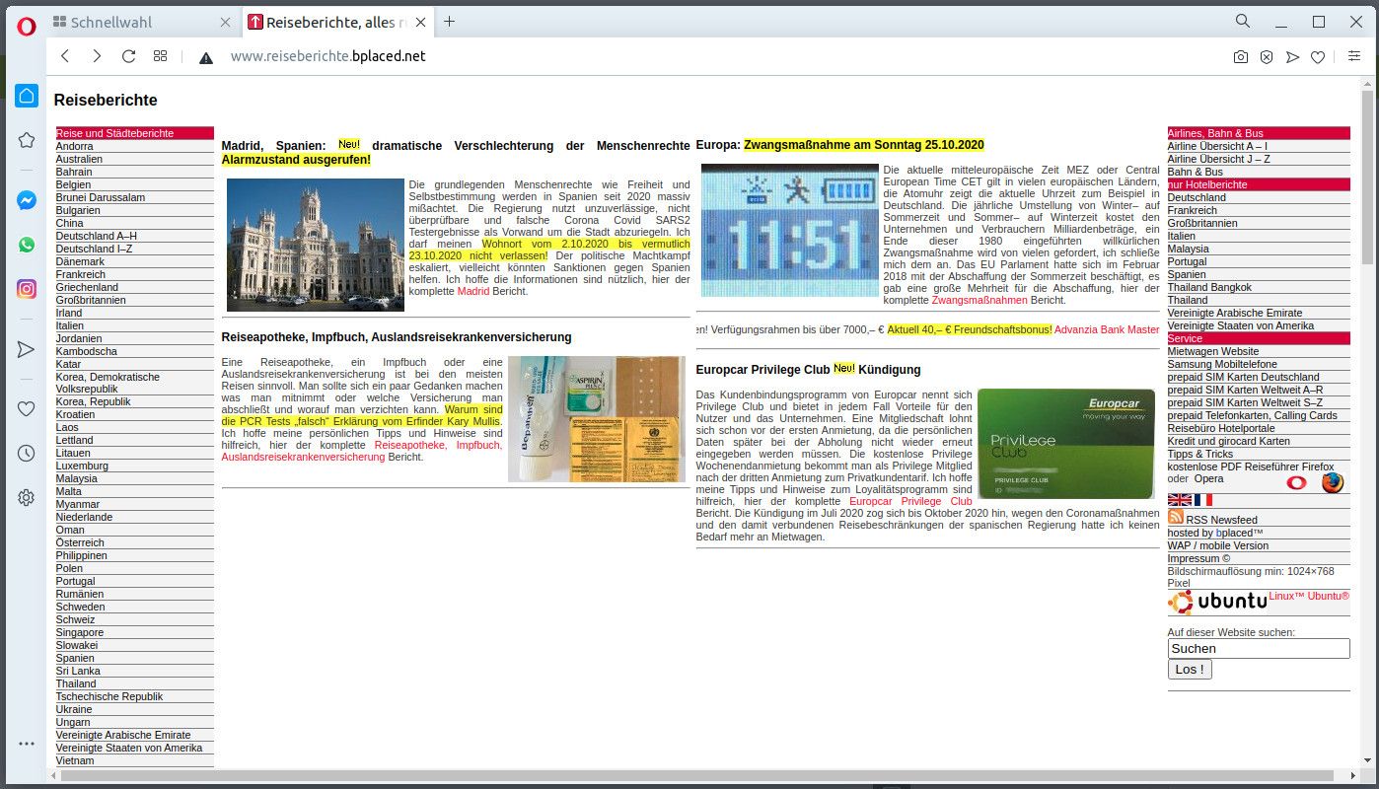Open the Mietwagen Website link

[x=1213, y=351]
